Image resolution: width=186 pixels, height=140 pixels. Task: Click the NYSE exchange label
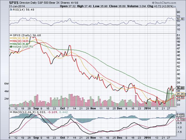[75, 3]
